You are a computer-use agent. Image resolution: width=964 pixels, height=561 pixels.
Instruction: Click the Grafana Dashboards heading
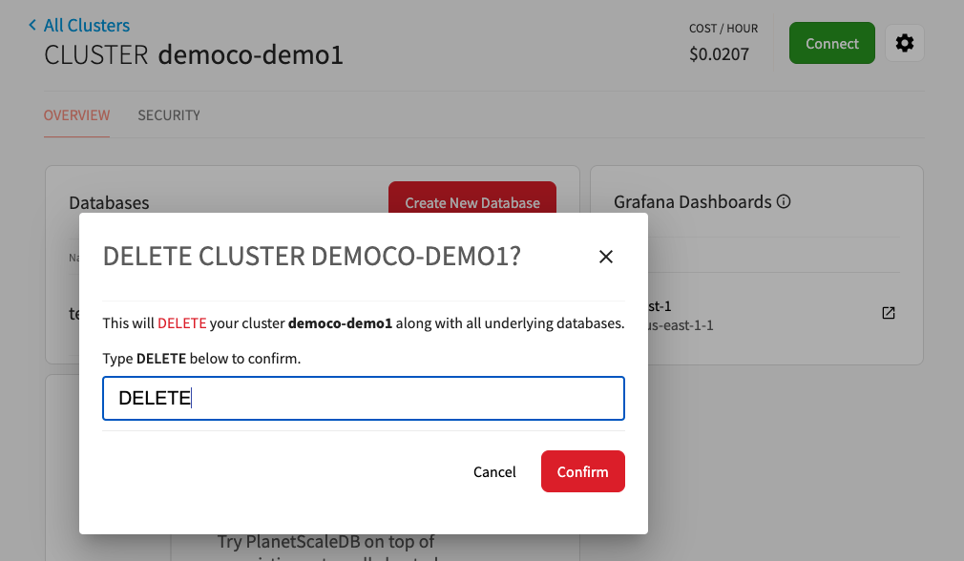pos(692,201)
